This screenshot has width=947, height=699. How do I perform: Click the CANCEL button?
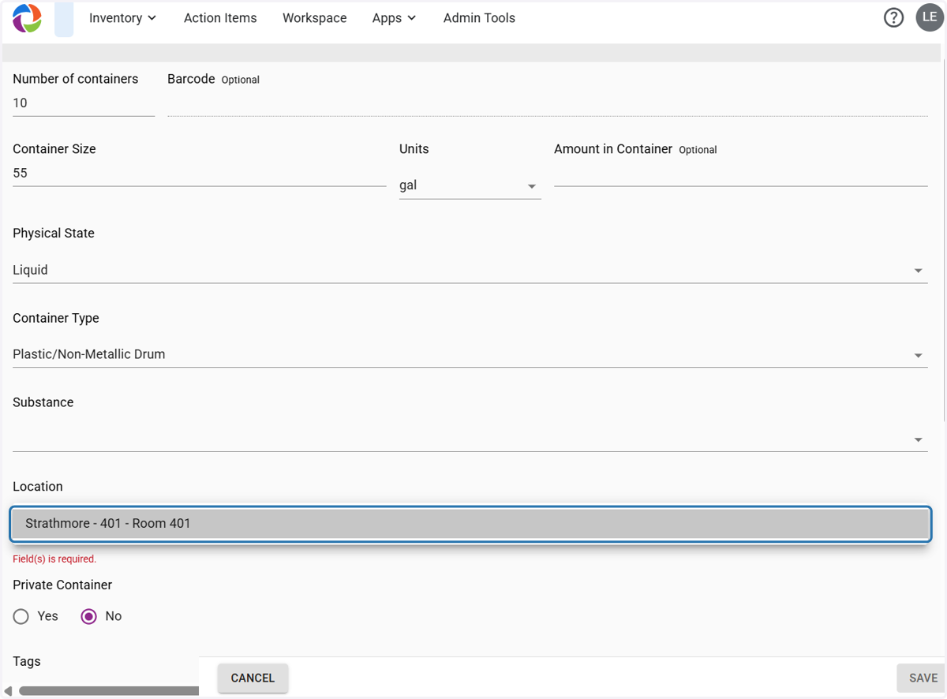(x=253, y=678)
